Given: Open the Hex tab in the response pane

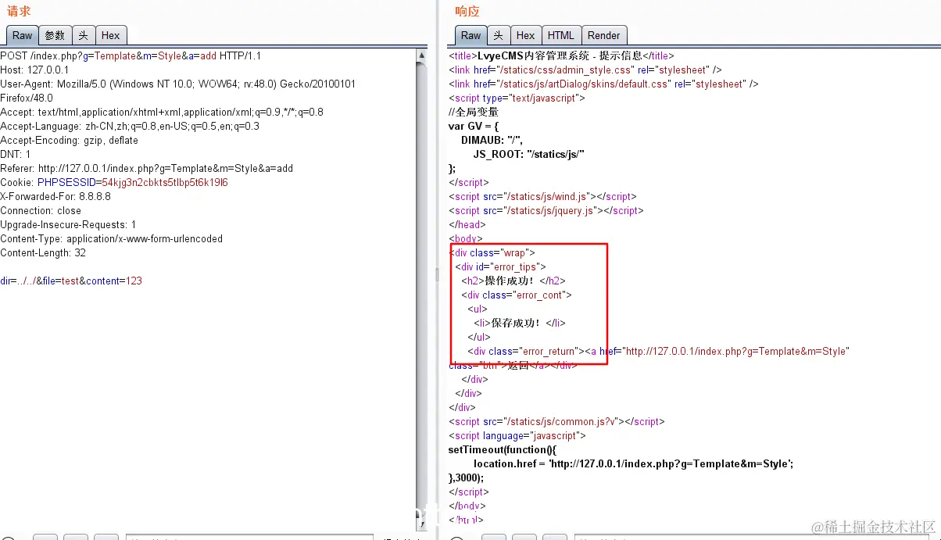Looking at the screenshot, I should 525,35.
